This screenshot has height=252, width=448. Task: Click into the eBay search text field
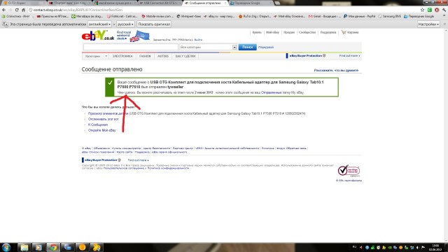pyautogui.click(x=131, y=47)
